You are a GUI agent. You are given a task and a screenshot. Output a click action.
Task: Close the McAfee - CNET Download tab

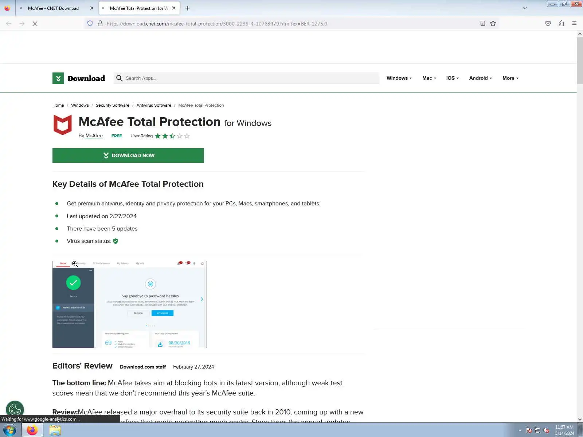point(91,8)
